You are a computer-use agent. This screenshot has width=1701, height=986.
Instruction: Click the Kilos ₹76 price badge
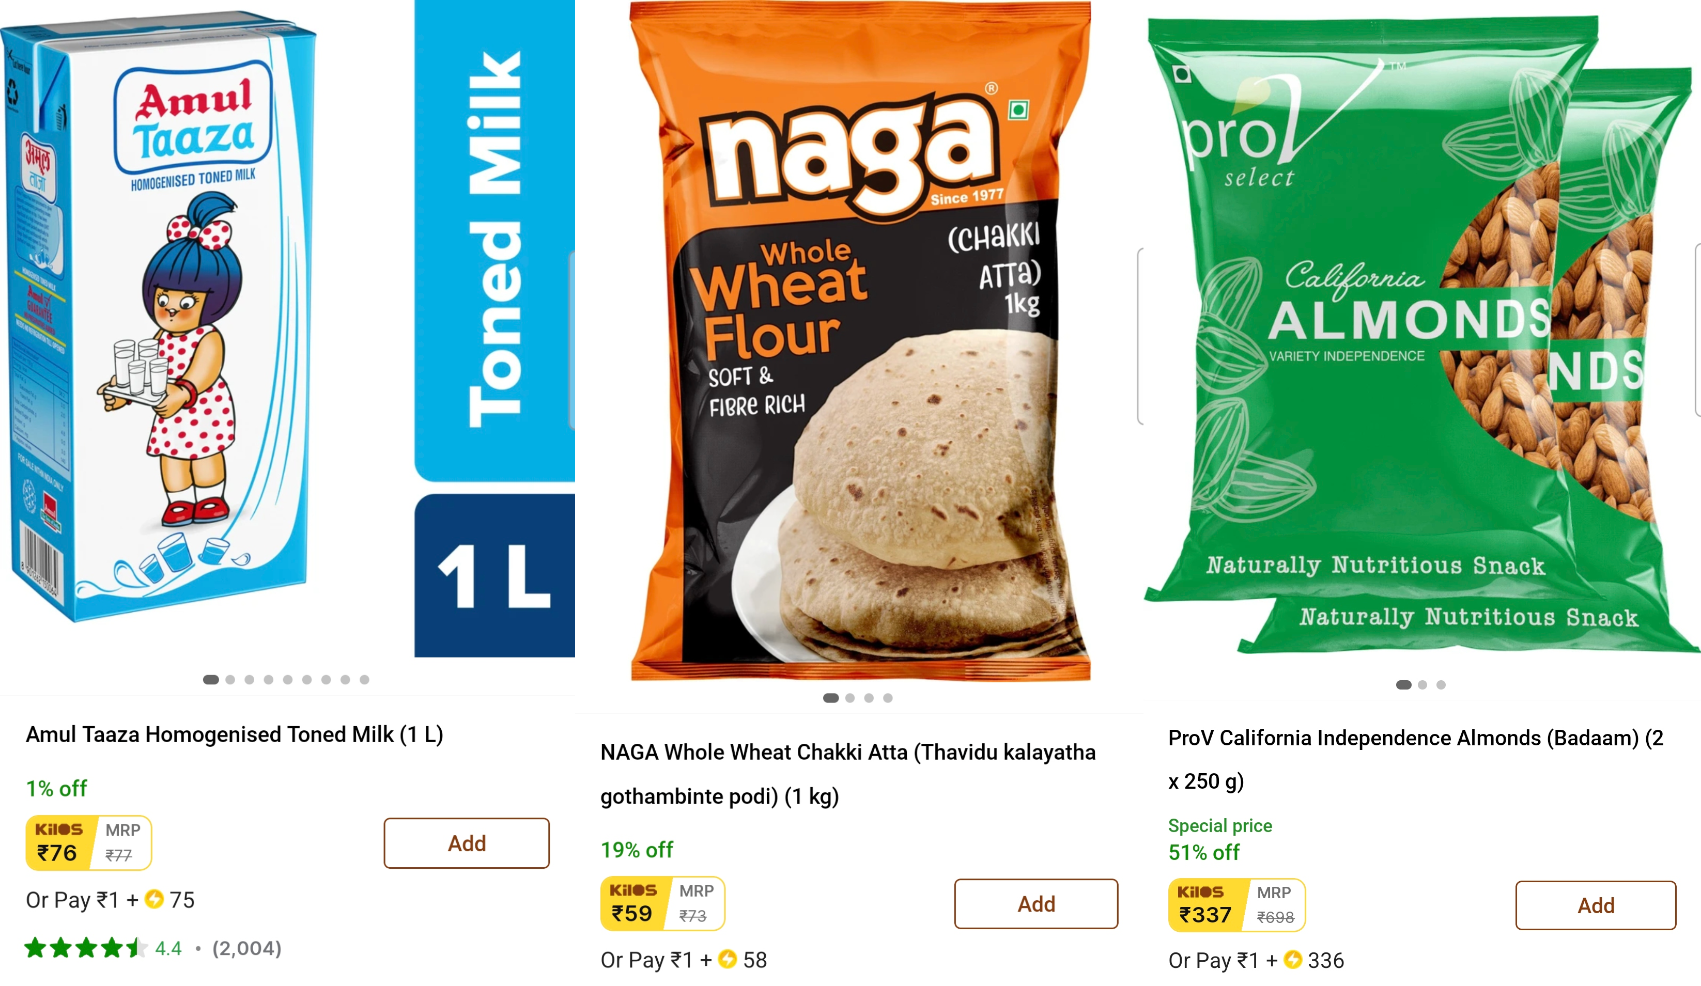(88, 843)
